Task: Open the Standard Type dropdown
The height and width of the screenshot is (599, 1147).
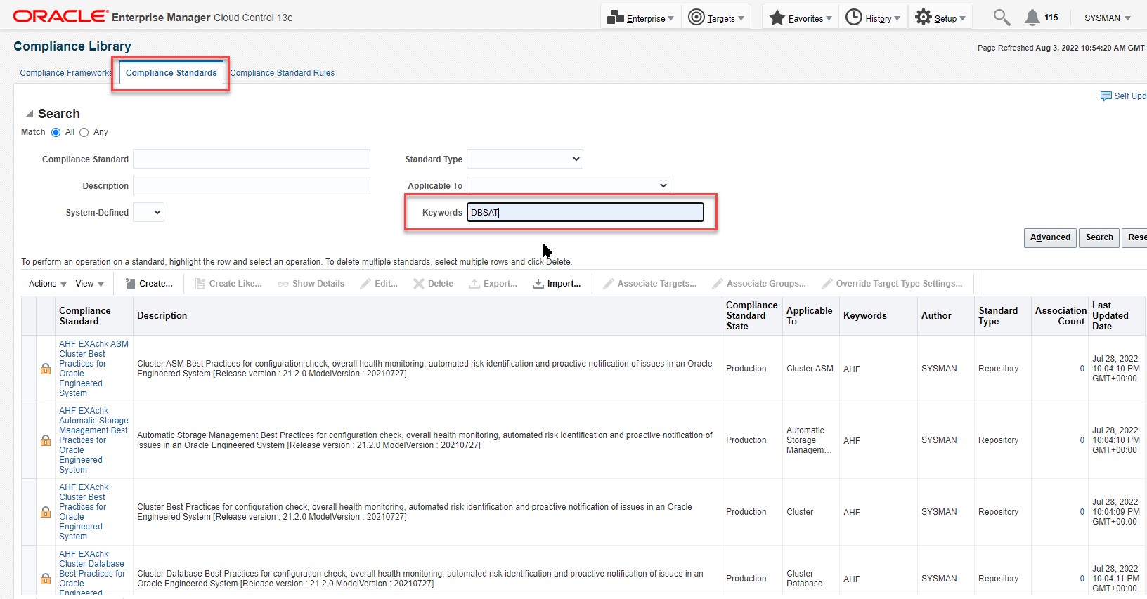Action: (525, 159)
